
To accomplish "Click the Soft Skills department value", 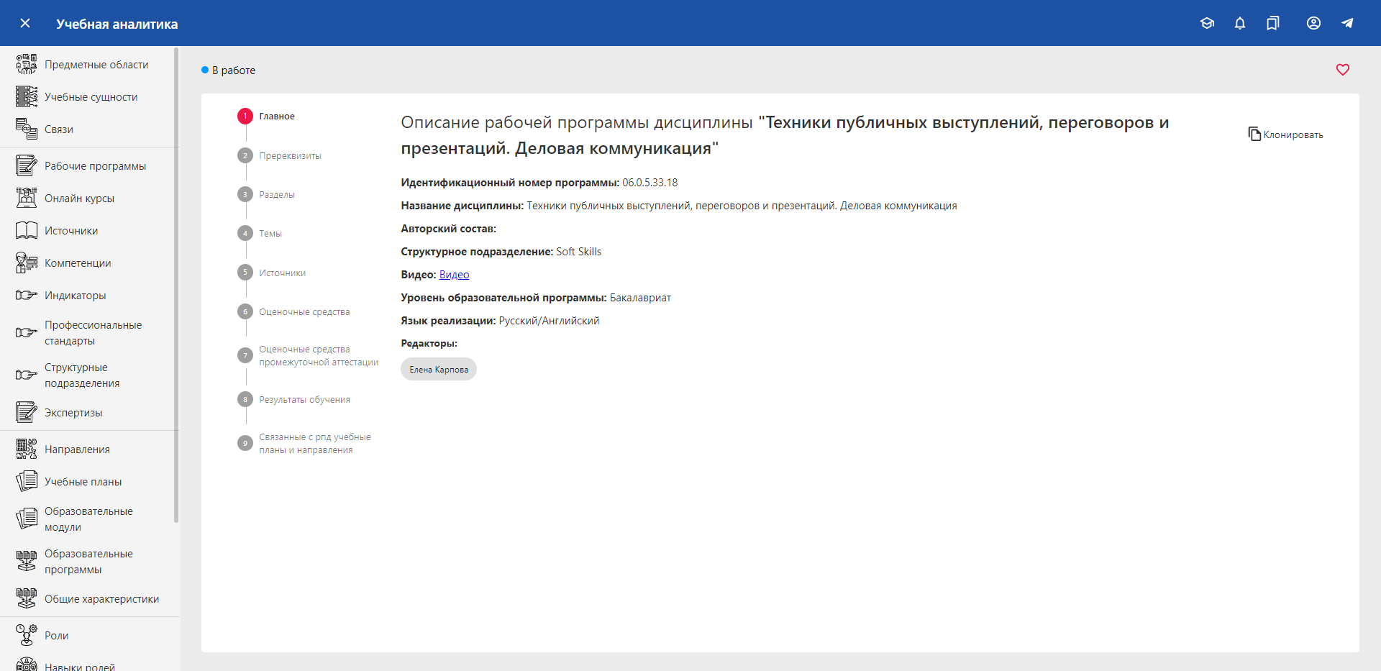I will [x=578, y=252].
